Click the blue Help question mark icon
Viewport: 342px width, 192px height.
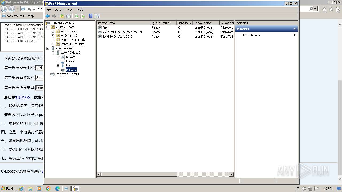click(x=91, y=16)
